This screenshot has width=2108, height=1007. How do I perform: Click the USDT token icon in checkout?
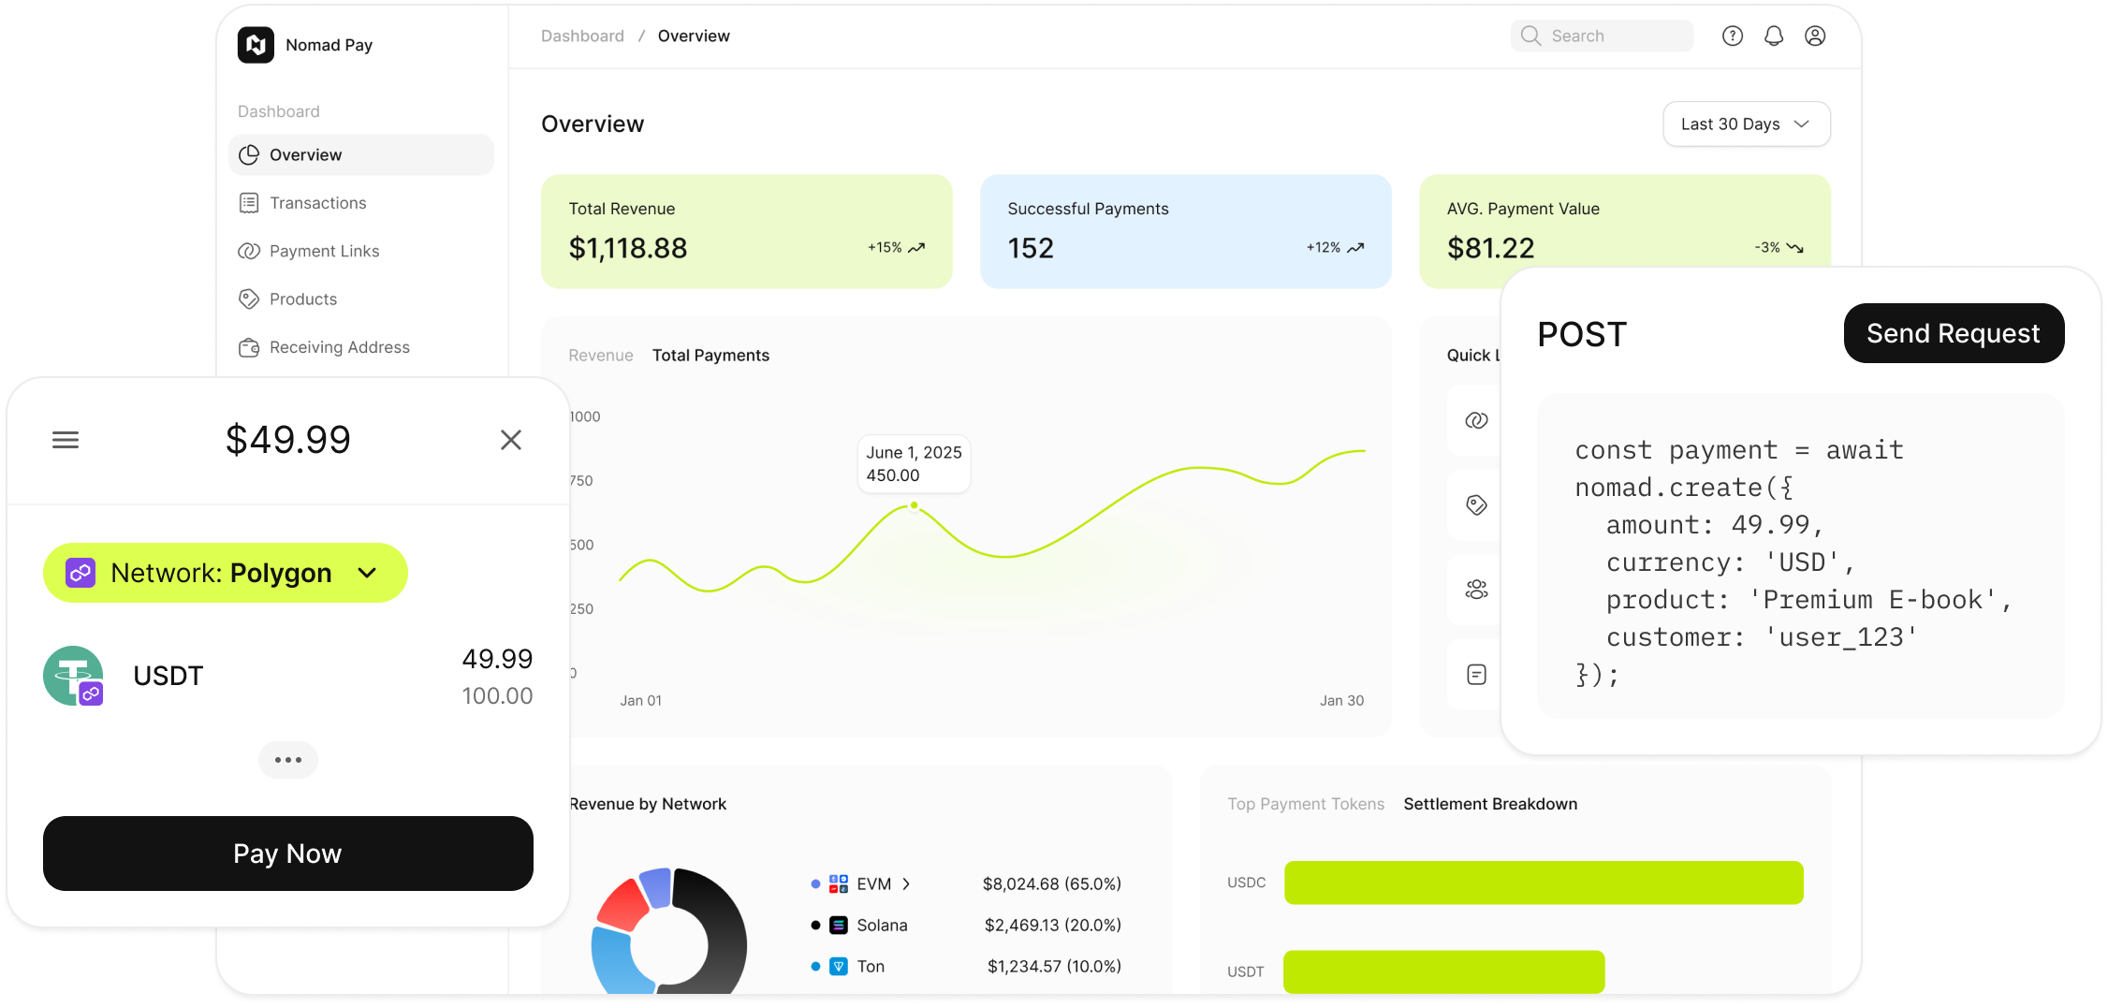73,676
